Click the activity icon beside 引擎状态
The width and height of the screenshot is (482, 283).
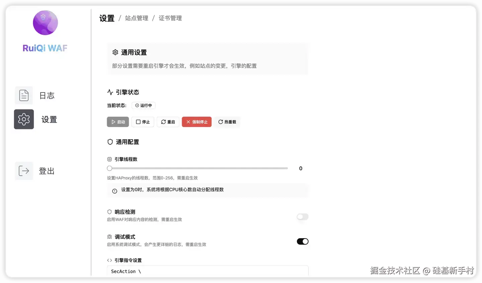[x=110, y=92]
